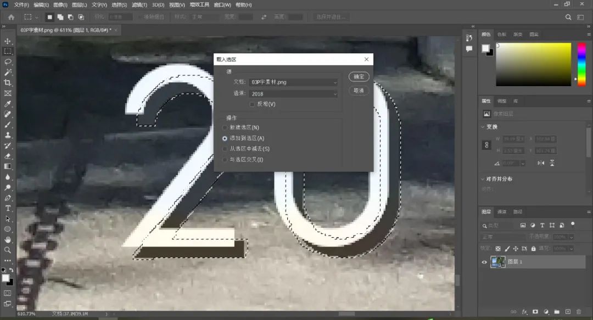Open the 文档 dropdown showing 03P字素材.png

tap(293, 82)
